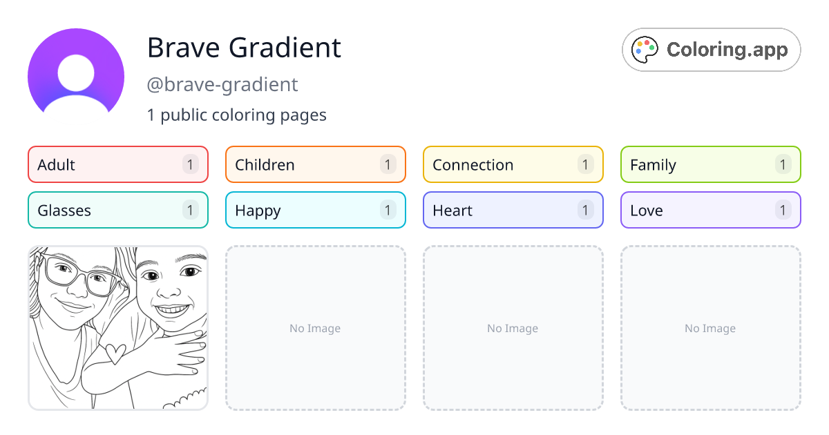Open the coloring page thumbnail of two children
The height and width of the screenshot is (435, 829).
point(117,328)
